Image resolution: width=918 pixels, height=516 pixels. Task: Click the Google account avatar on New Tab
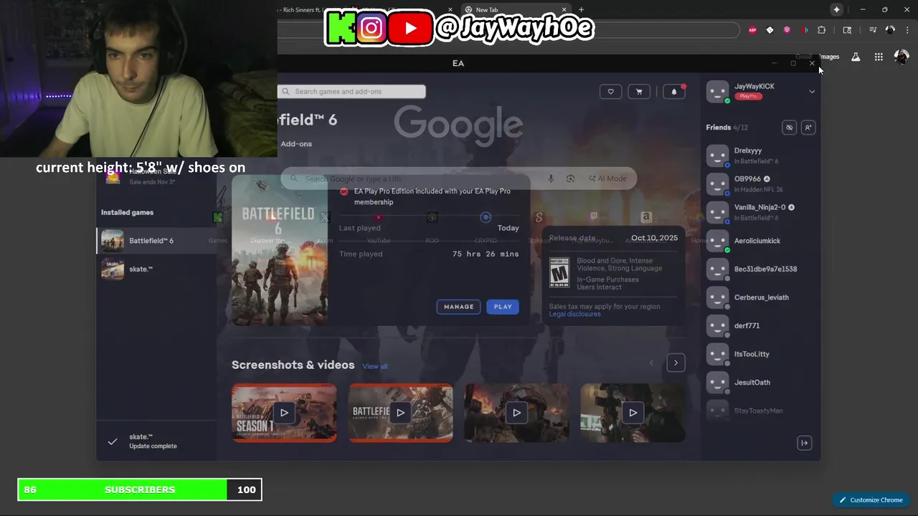coord(902,57)
